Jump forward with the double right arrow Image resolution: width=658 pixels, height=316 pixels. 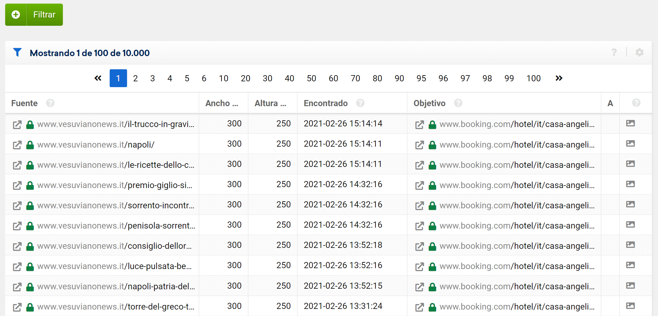(x=559, y=78)
